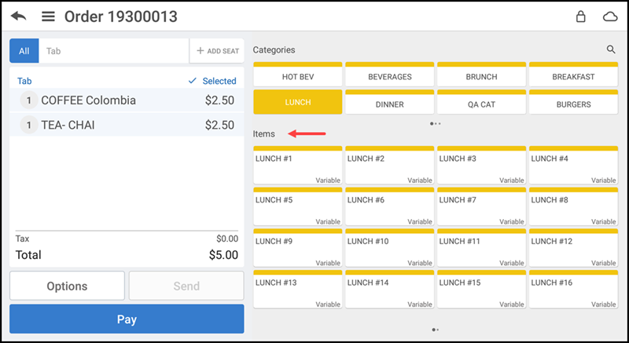629x343 pixels.
Task: Add a seat to the order
Action: [x=217, y=51]
